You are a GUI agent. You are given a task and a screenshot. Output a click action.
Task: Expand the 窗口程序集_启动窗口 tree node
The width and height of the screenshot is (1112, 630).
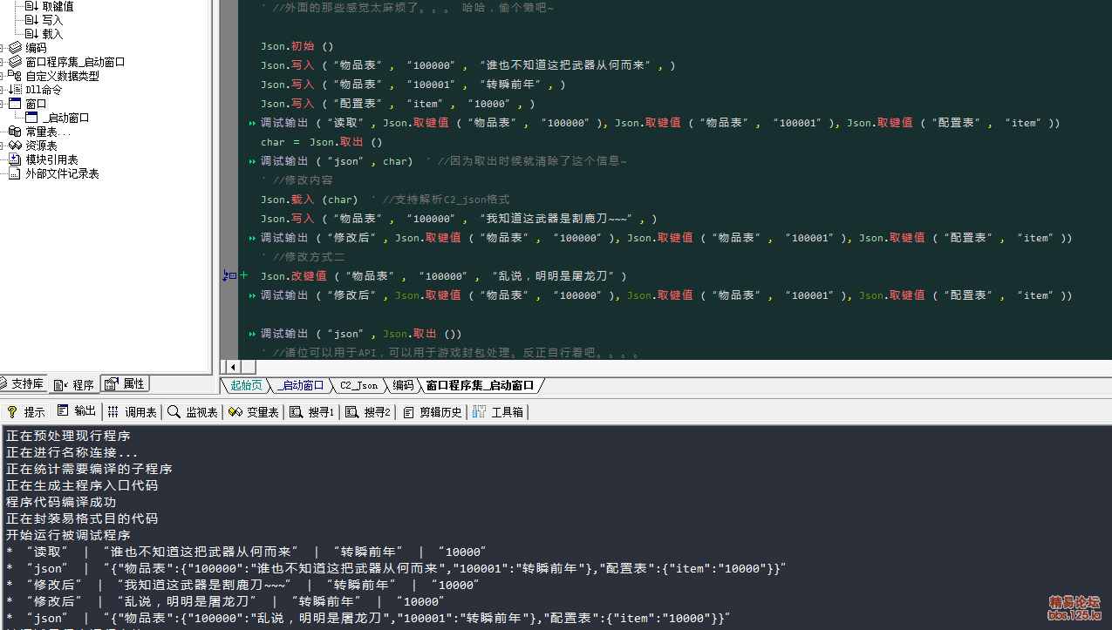click(x=2, y=62)
